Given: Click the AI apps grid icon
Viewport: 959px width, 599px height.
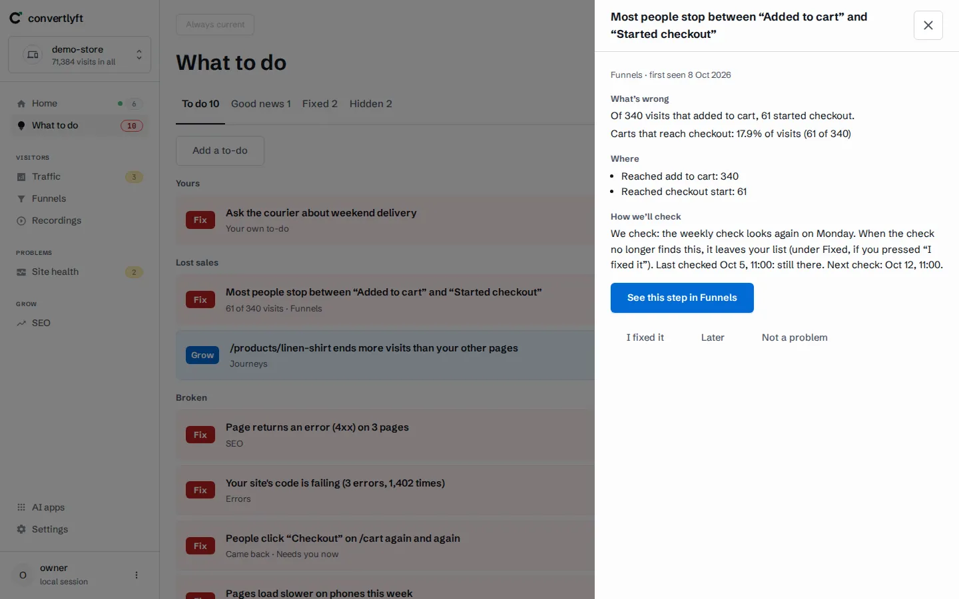Looking at the screenshot, I should coord(21,507).
